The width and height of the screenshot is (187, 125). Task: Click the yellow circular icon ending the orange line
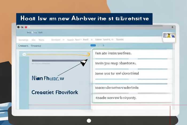[x=88, y=54]
